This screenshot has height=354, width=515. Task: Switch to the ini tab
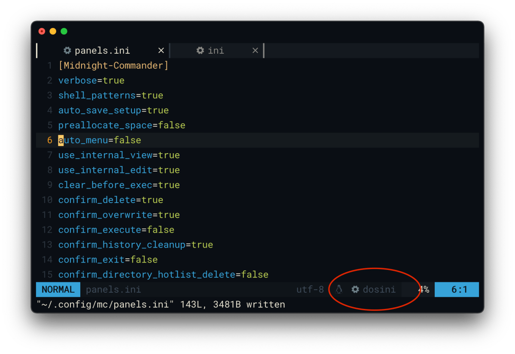[216, 51]
